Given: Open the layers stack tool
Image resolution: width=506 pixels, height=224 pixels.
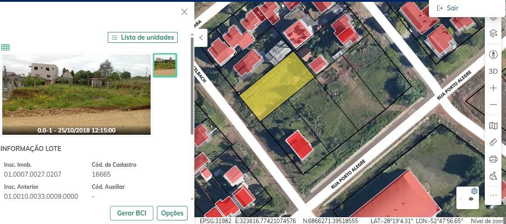Looking at the screenshot, I should tap(493, 33).
